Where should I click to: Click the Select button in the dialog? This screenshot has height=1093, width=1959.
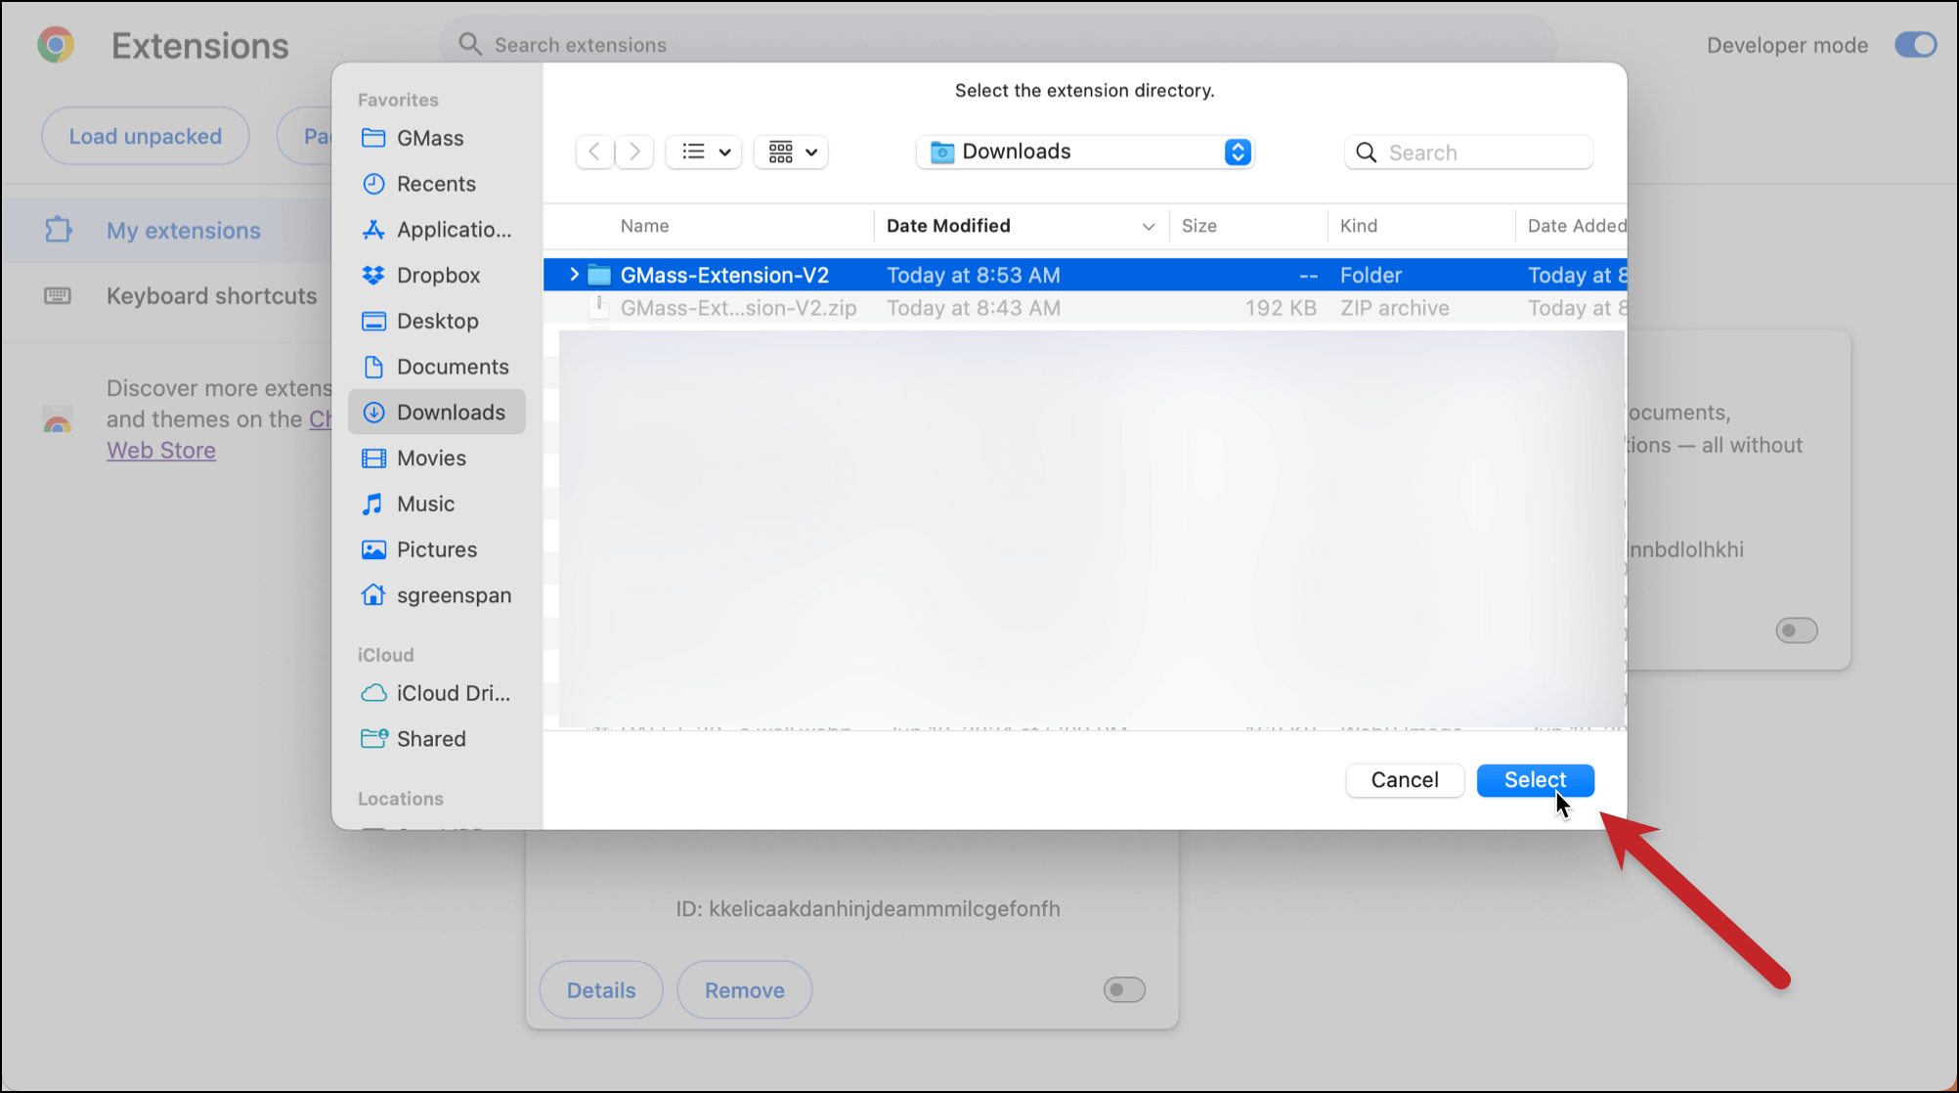[x=1535, y=780]
